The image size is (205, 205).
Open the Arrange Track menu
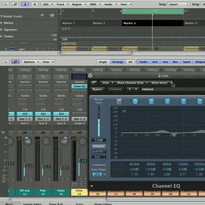tap(62, 5)
